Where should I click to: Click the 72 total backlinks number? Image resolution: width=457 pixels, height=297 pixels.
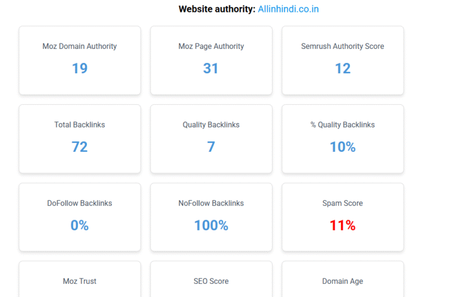[x=80, y=147]
